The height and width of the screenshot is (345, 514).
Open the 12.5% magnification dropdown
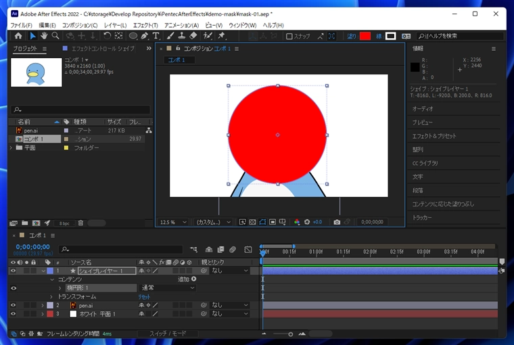click(174, 222)
